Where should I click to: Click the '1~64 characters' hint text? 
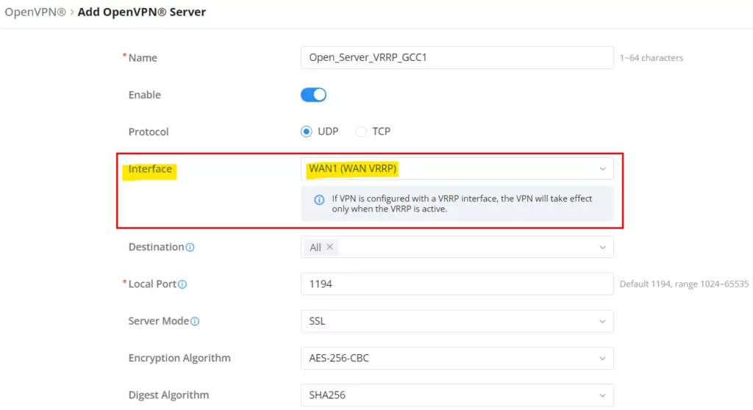click(x=652, y=57)
